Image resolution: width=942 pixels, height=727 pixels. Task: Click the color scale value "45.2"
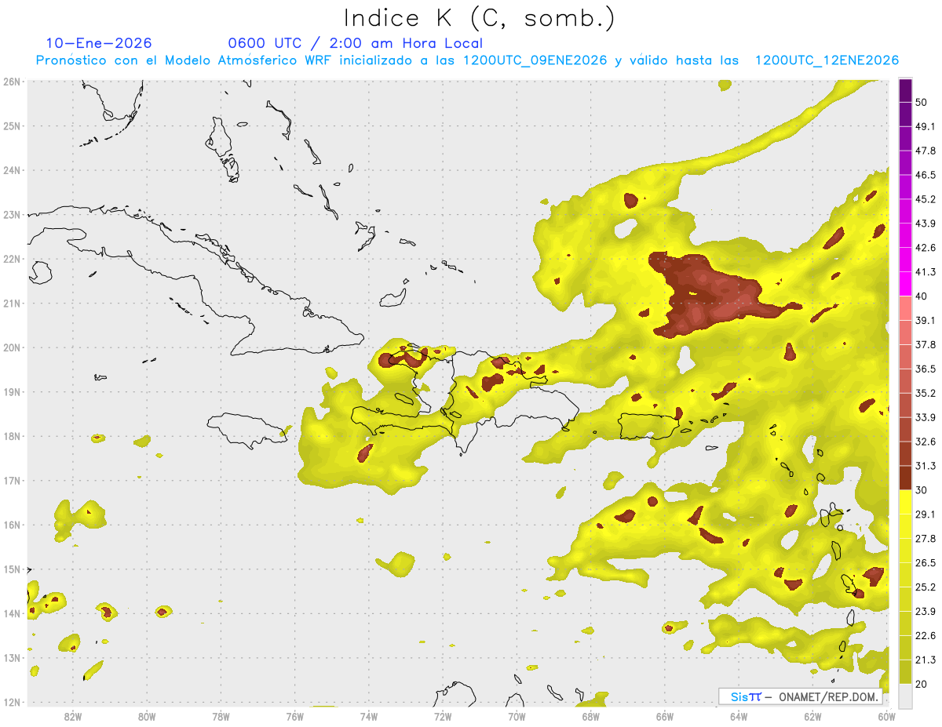tap(925, 199)
